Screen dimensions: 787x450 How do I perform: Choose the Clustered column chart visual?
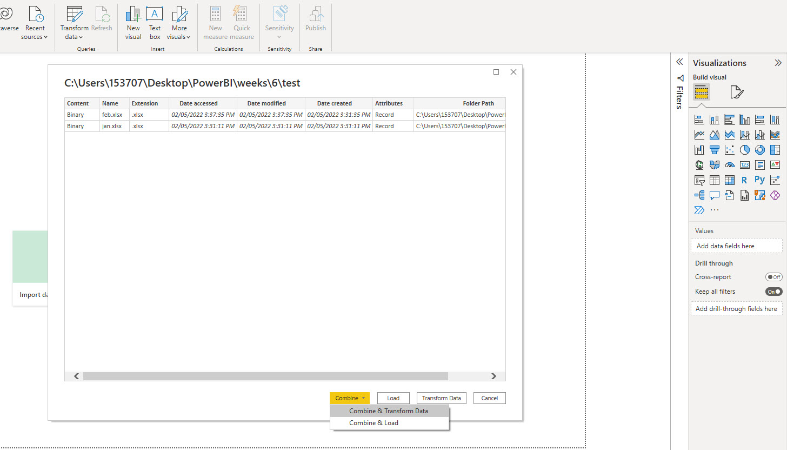click(745, 120)
